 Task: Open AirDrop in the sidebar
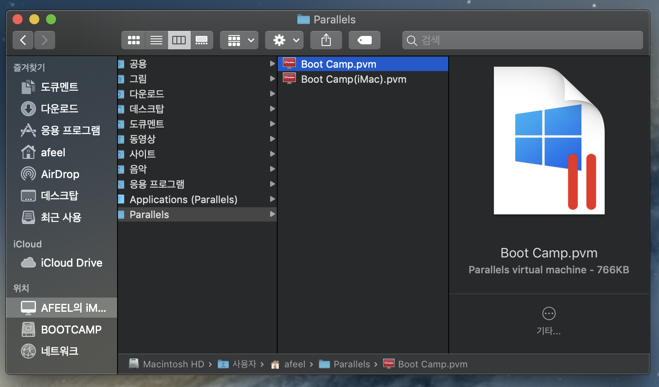tap(61, 174)
